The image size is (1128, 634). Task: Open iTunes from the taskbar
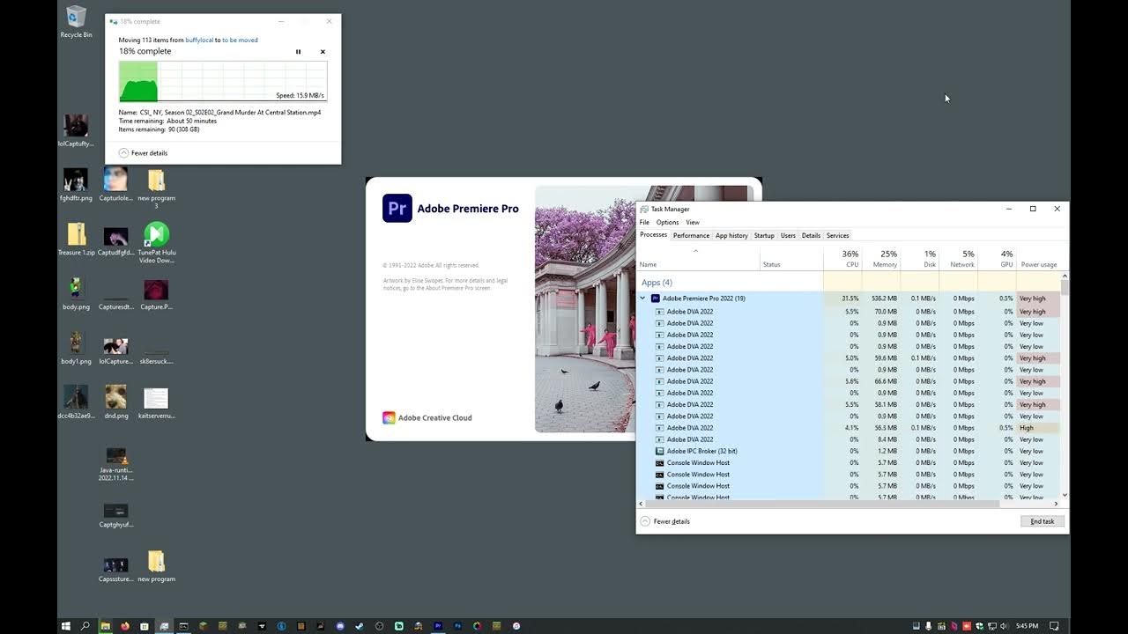516,626
